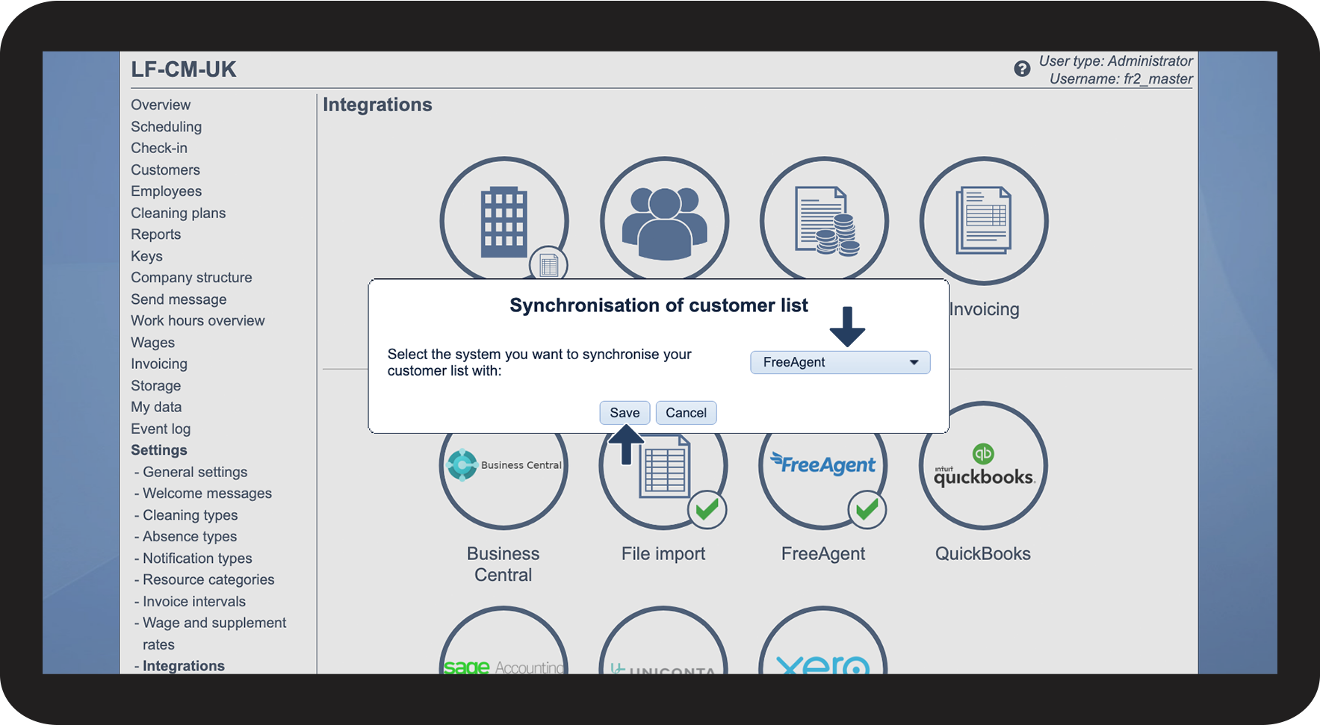Select the Invoicing document icon
The width and height of the screenshot is (1320, 725).
point(984,220)
